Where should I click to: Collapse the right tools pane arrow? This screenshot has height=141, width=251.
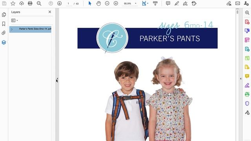pyautogui.click(x=240, y=79)
